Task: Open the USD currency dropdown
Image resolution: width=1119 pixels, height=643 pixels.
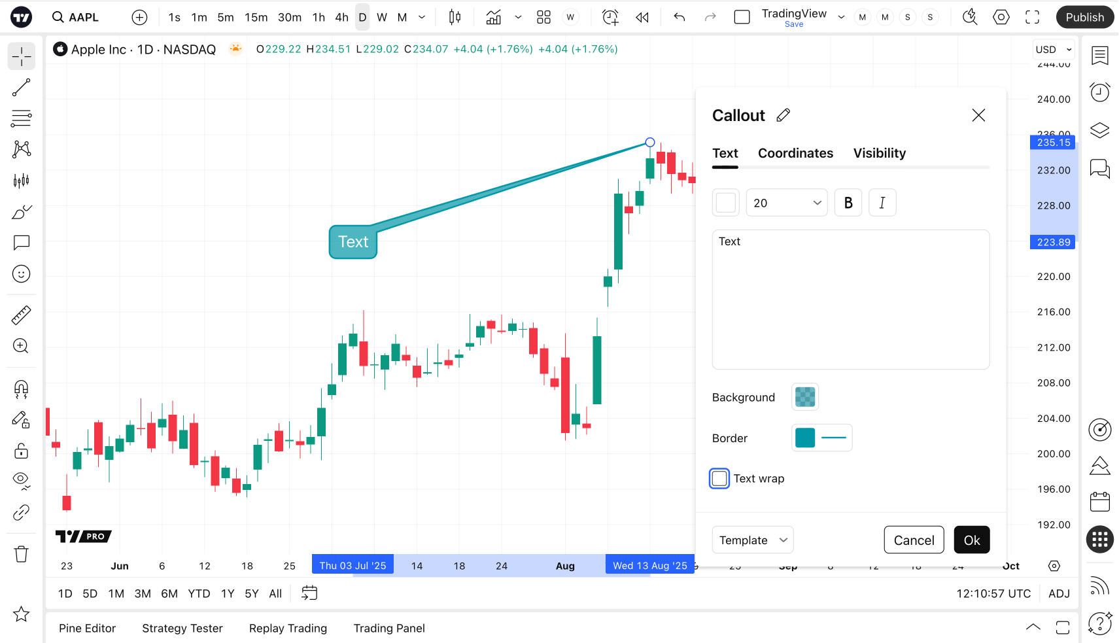Action: (1054, 50)
